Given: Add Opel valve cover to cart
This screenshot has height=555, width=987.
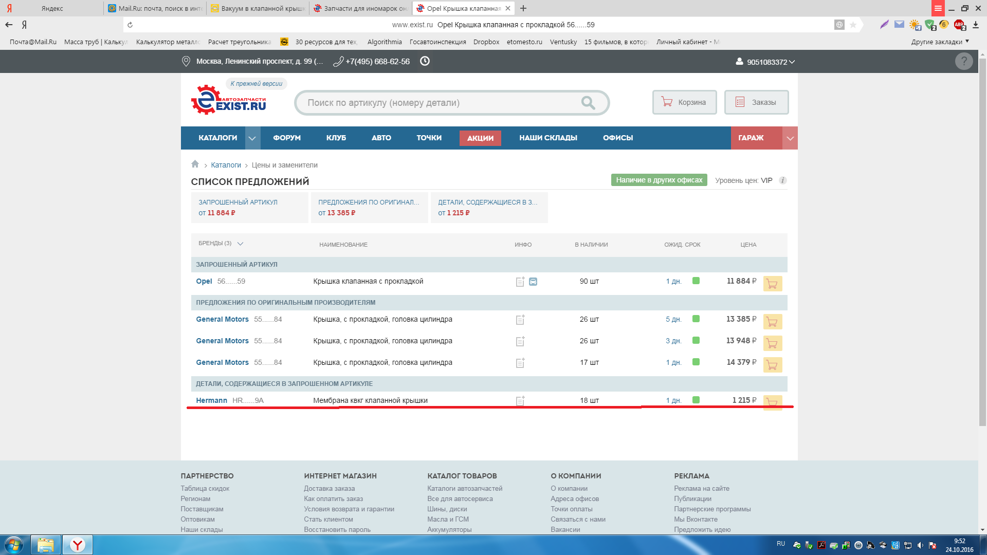Looking at the screenshot, I should pos(772,284).
